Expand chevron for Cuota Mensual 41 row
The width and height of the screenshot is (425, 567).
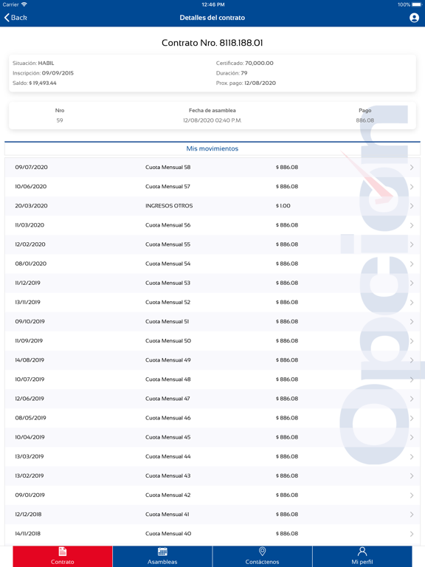pos(412,515)
